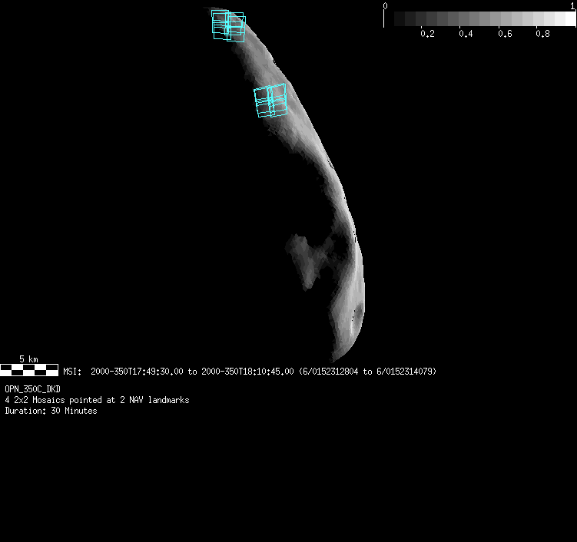This screenshot has height=542, width=577.
Task: Click the MSI start time 2000-350T17:49:30.00
Action: [137, 372]
